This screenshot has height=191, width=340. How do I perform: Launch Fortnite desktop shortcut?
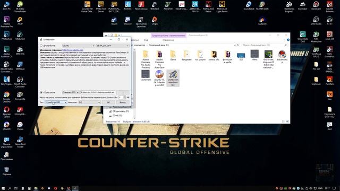127,5
